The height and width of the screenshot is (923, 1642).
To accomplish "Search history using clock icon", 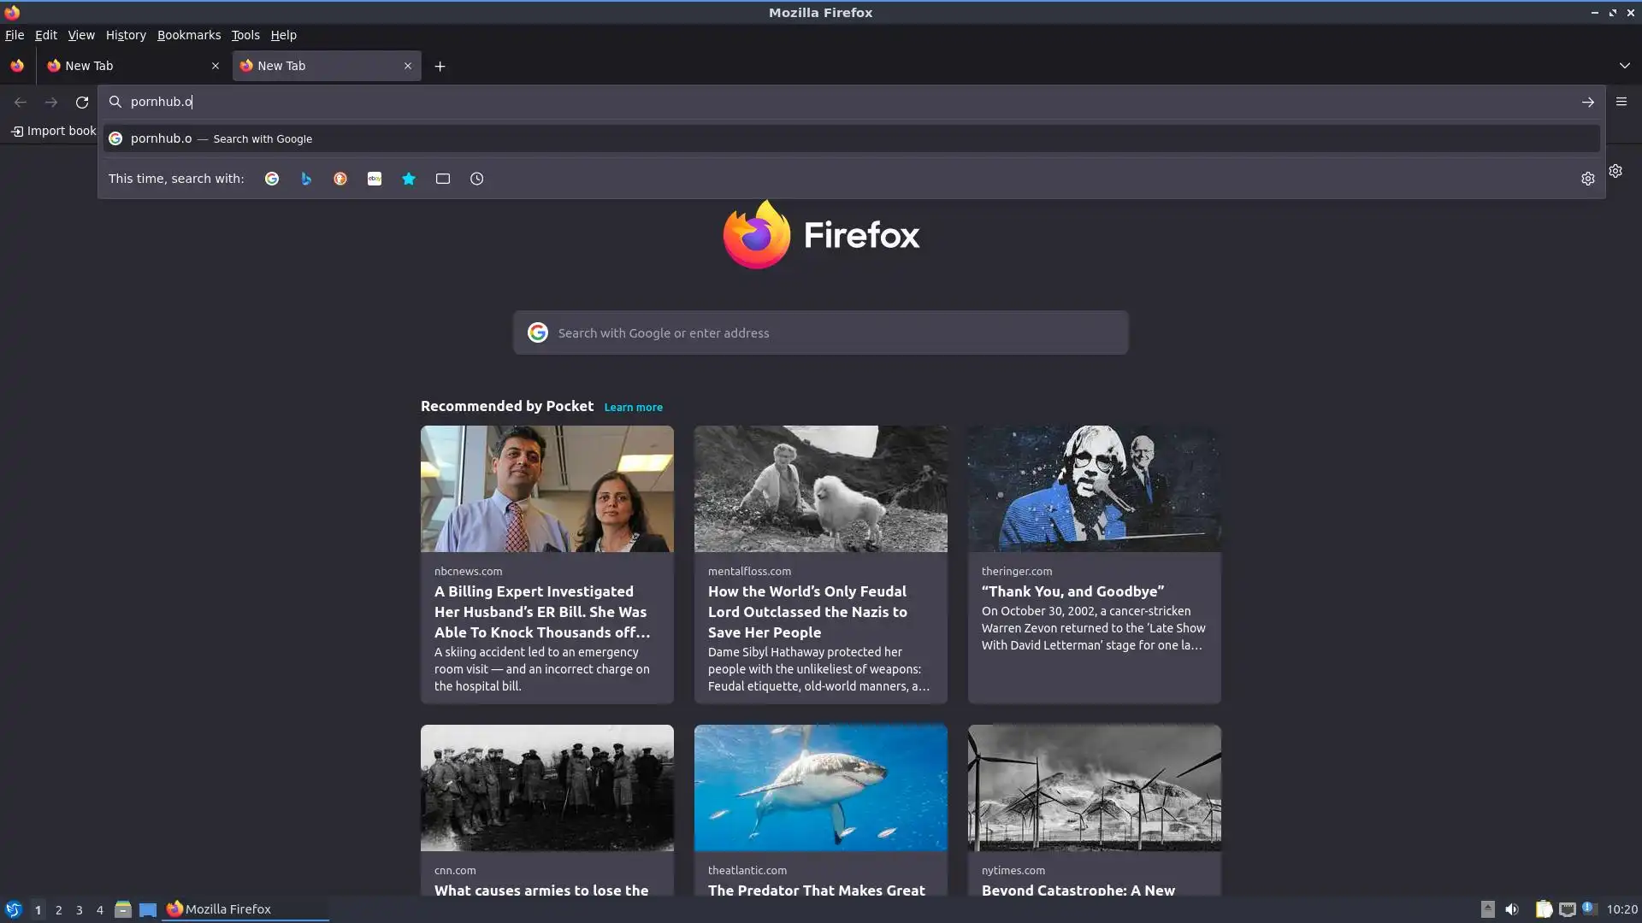I will tap(477, 179).
